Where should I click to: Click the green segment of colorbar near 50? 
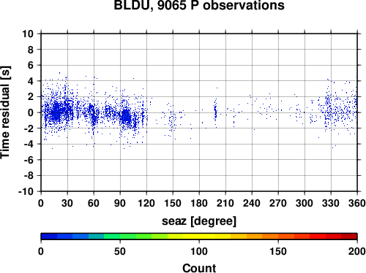120,237
